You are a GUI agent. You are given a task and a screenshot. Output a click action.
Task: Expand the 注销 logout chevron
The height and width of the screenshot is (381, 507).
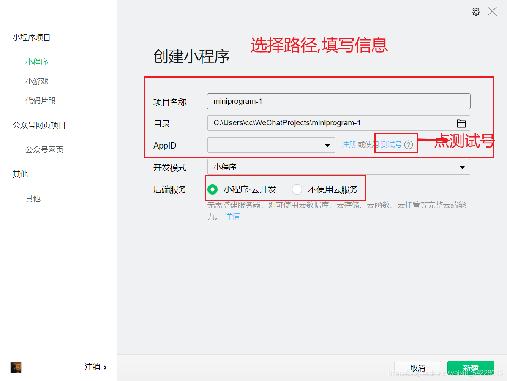click(105, 367)
